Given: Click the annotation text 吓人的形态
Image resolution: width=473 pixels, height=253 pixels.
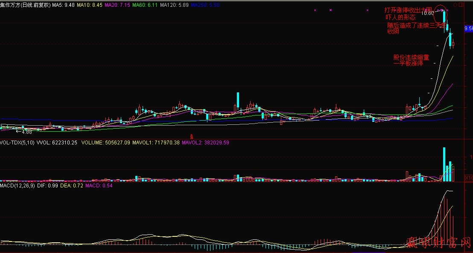Looking at the screenshot, I should coord(400,17).
